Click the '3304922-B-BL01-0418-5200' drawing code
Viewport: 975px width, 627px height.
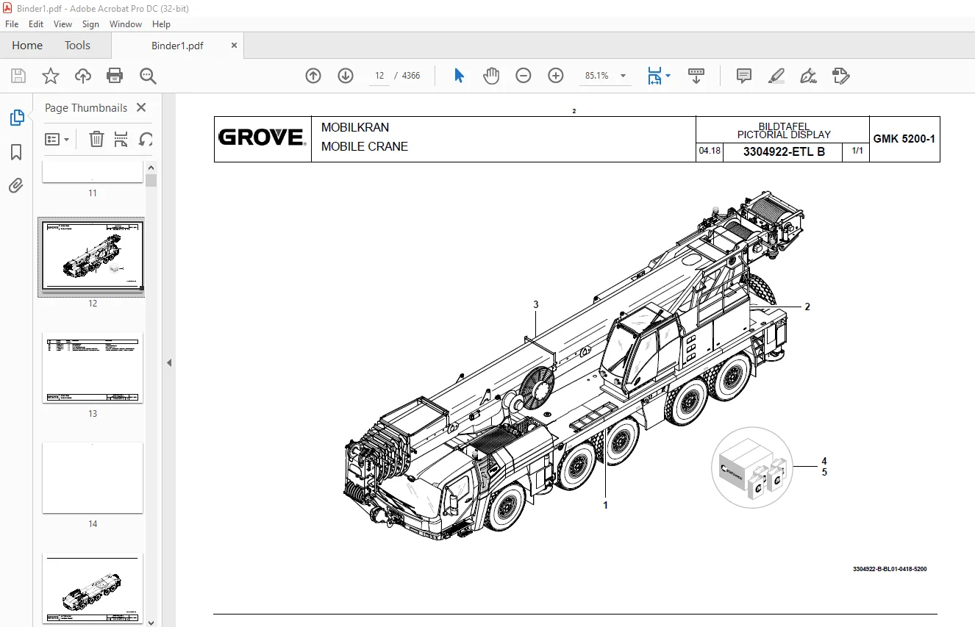coord(890,569)
